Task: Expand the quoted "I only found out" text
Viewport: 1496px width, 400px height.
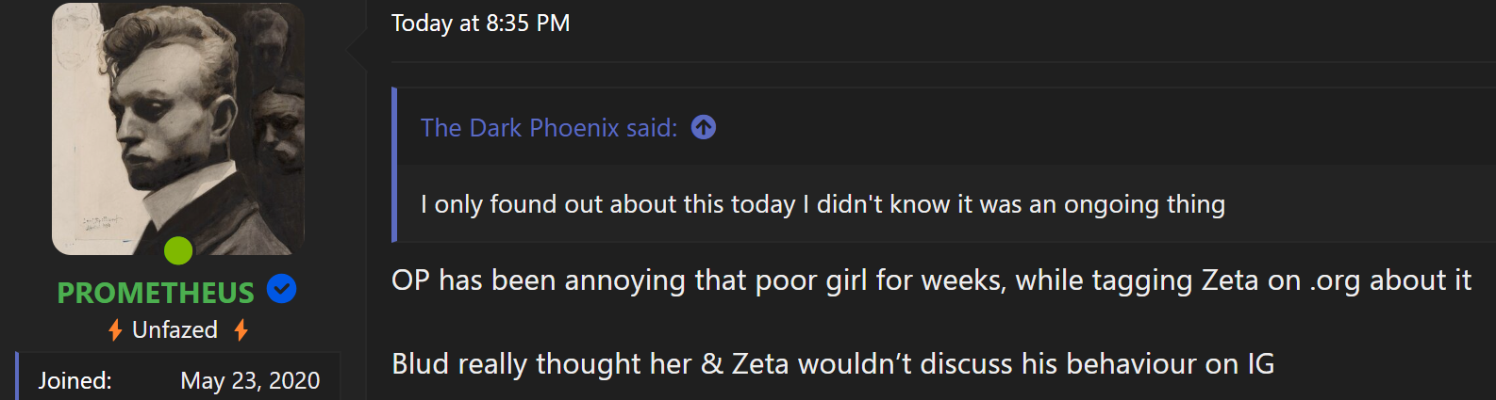Action: click(823, 204)
